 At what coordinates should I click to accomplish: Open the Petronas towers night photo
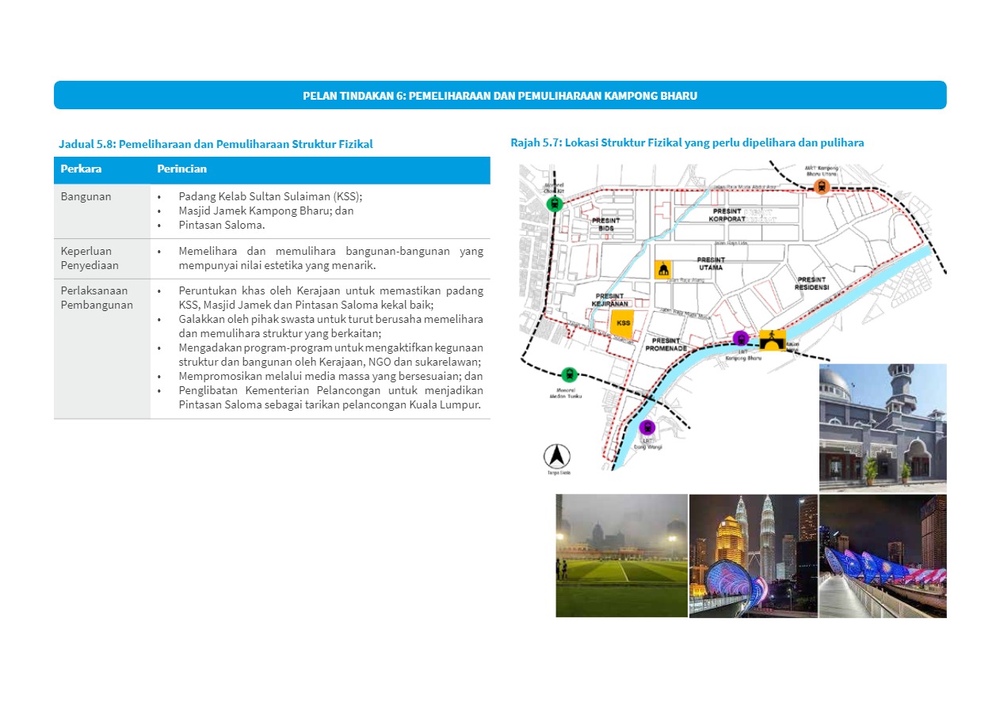[753, 556]
